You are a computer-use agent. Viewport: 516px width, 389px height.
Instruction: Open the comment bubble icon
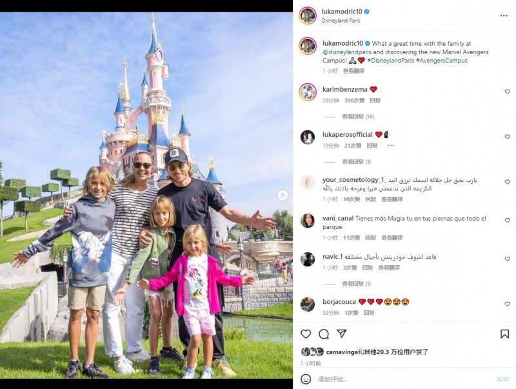324,334
